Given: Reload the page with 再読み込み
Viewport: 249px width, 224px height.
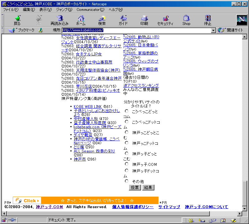Looking at the screenshot, I should pos(59,20).
